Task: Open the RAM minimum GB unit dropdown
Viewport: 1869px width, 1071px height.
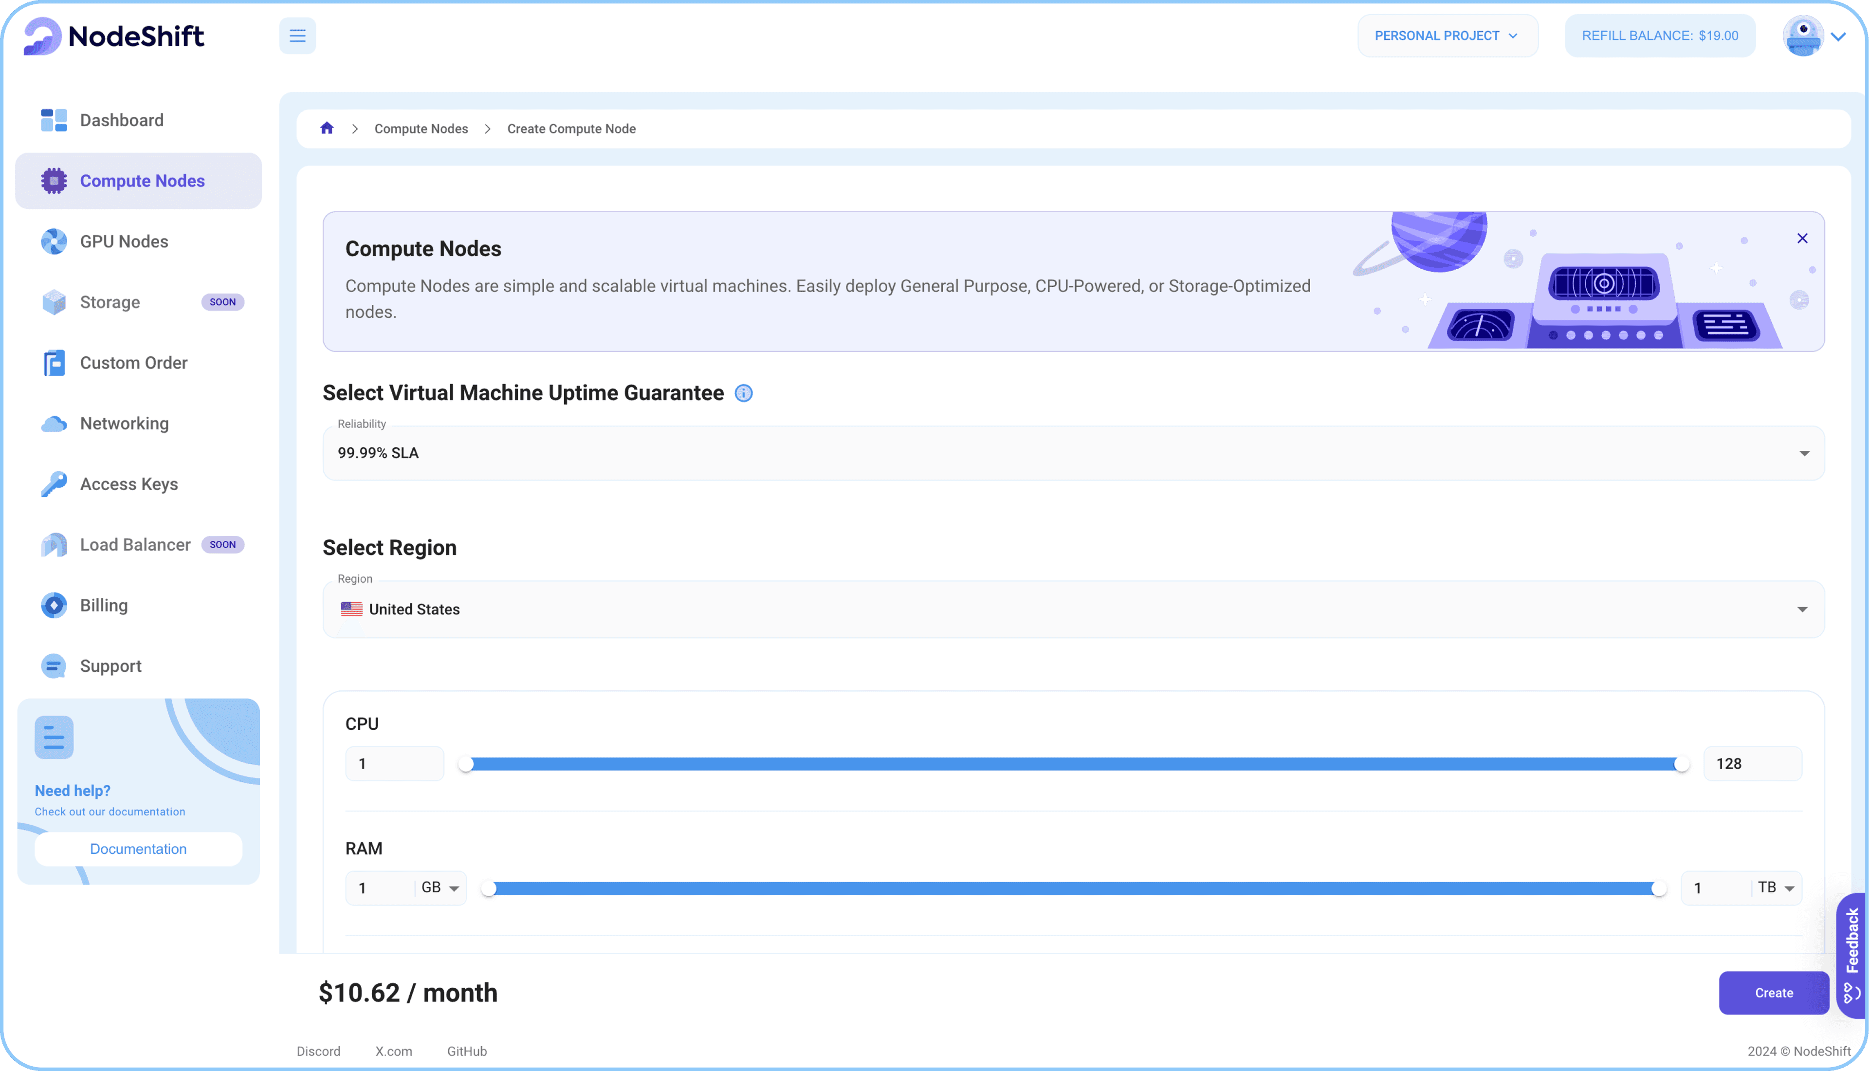Action: (440, 888)
